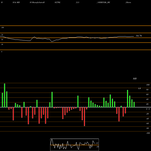
Task: Click the MR axis '-80' label
Action: click(147, 128)
